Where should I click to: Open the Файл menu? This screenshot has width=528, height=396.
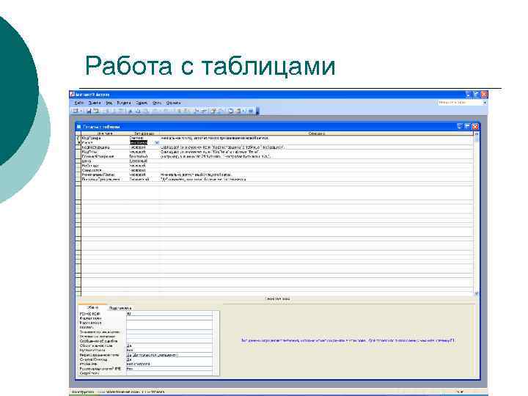click(x=79, y=103)
